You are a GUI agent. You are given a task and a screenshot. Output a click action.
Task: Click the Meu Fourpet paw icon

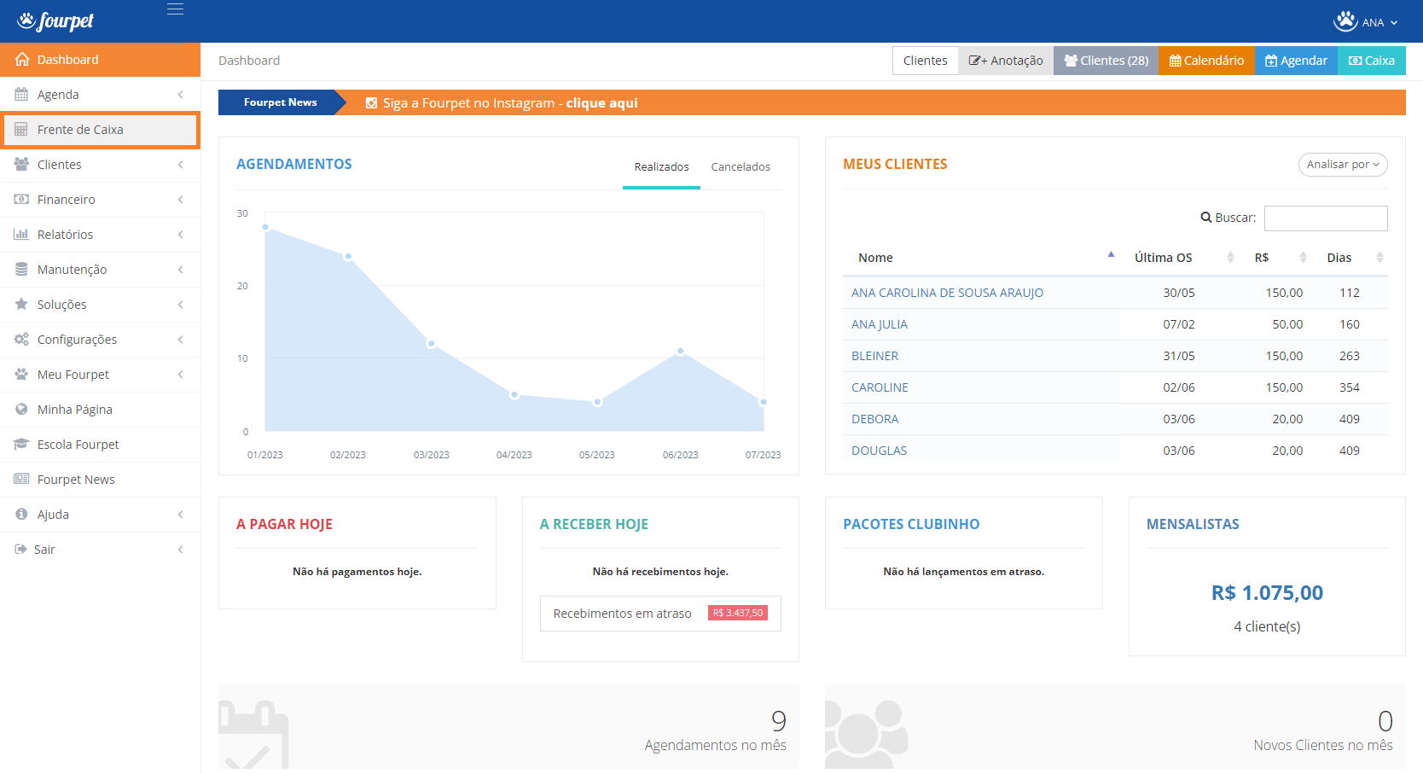[x=21, y=375]
